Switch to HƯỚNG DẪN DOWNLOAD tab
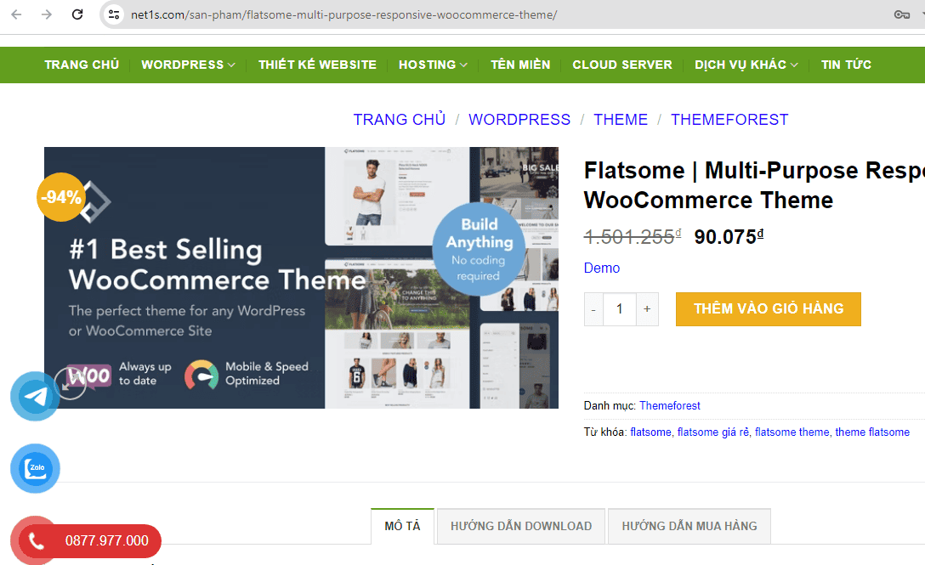The image size is (925, 565). [521, 526]
